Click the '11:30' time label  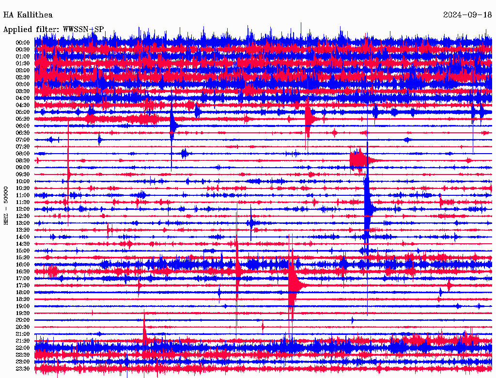coord(23,202)
